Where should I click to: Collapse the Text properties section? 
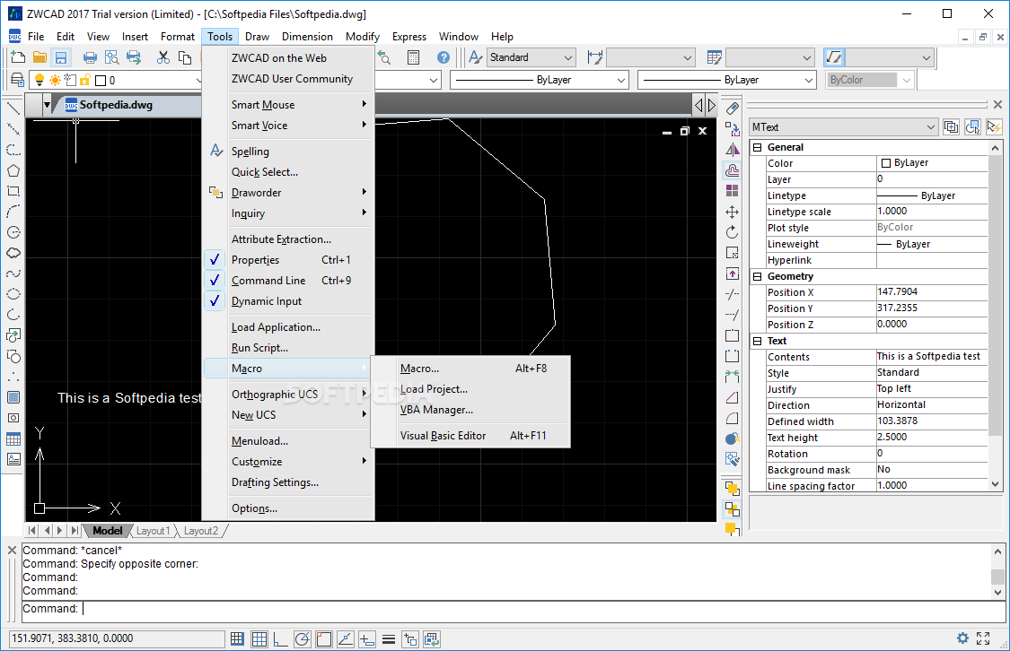[758, 341]
